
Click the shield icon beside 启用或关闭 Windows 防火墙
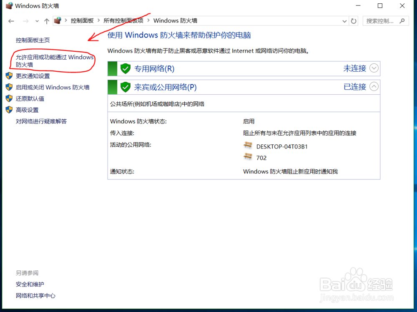(x=9, y=87)
